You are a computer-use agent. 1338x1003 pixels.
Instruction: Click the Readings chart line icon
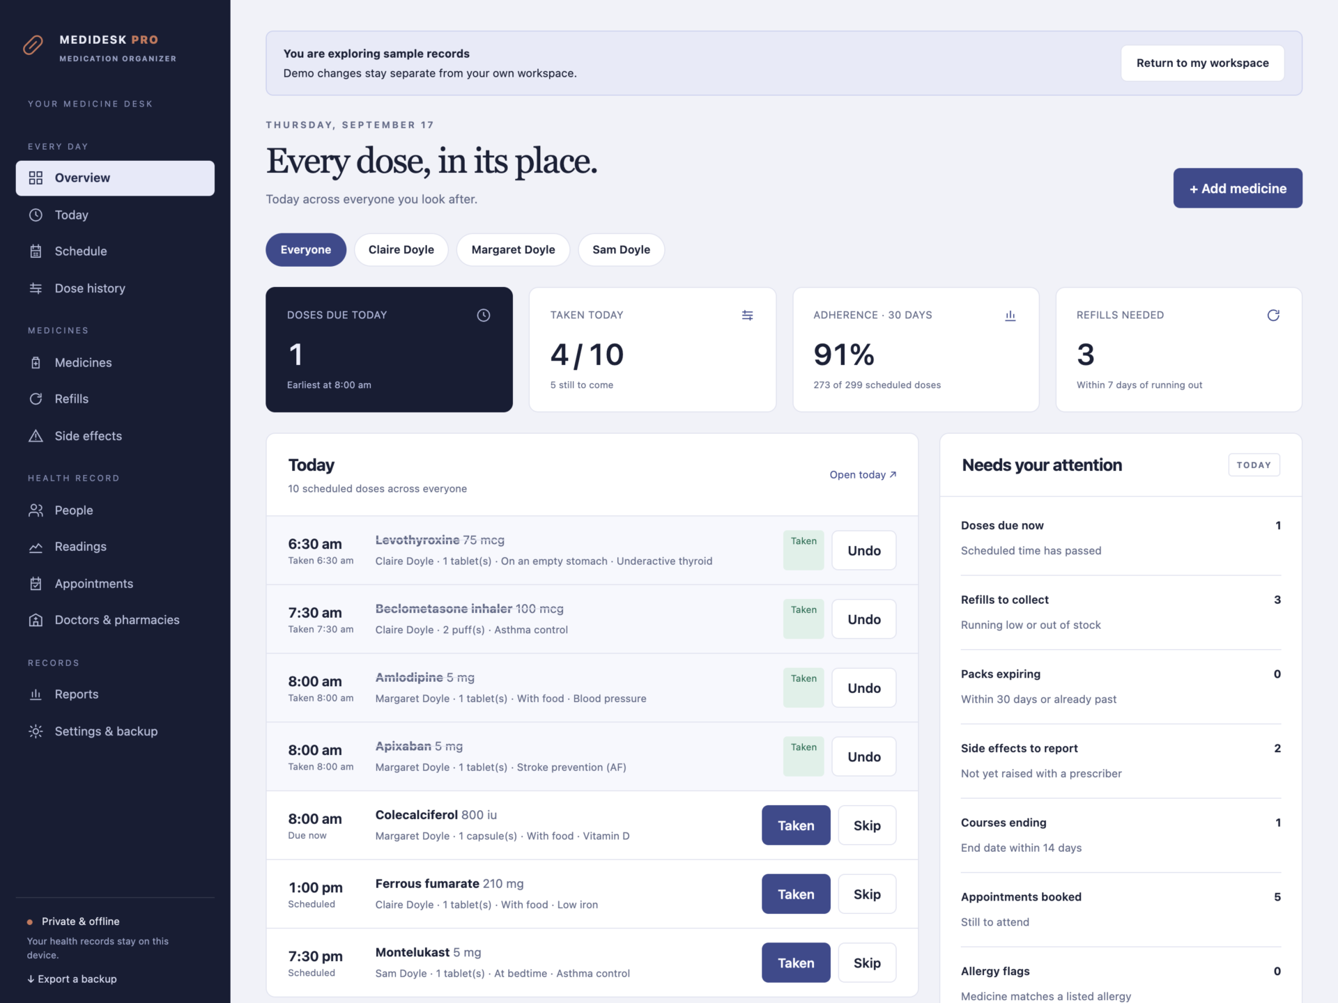tap(36, 547)
